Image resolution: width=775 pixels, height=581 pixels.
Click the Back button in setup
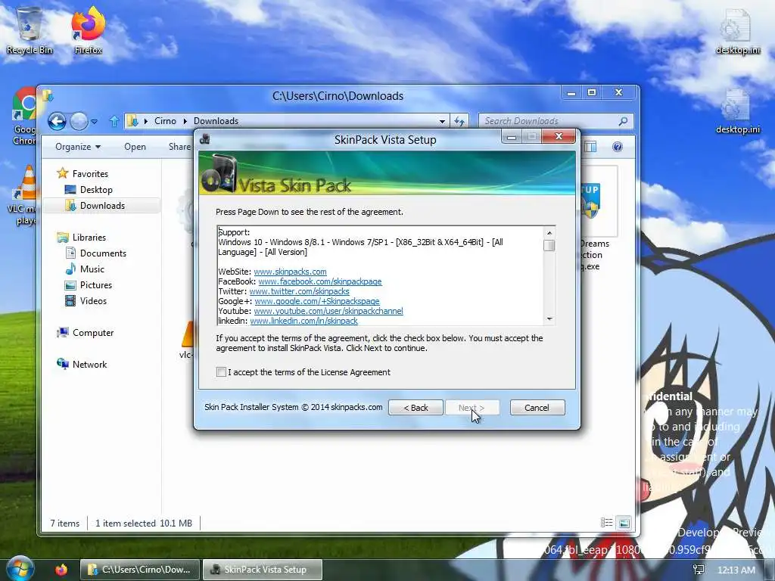(416, 408)
